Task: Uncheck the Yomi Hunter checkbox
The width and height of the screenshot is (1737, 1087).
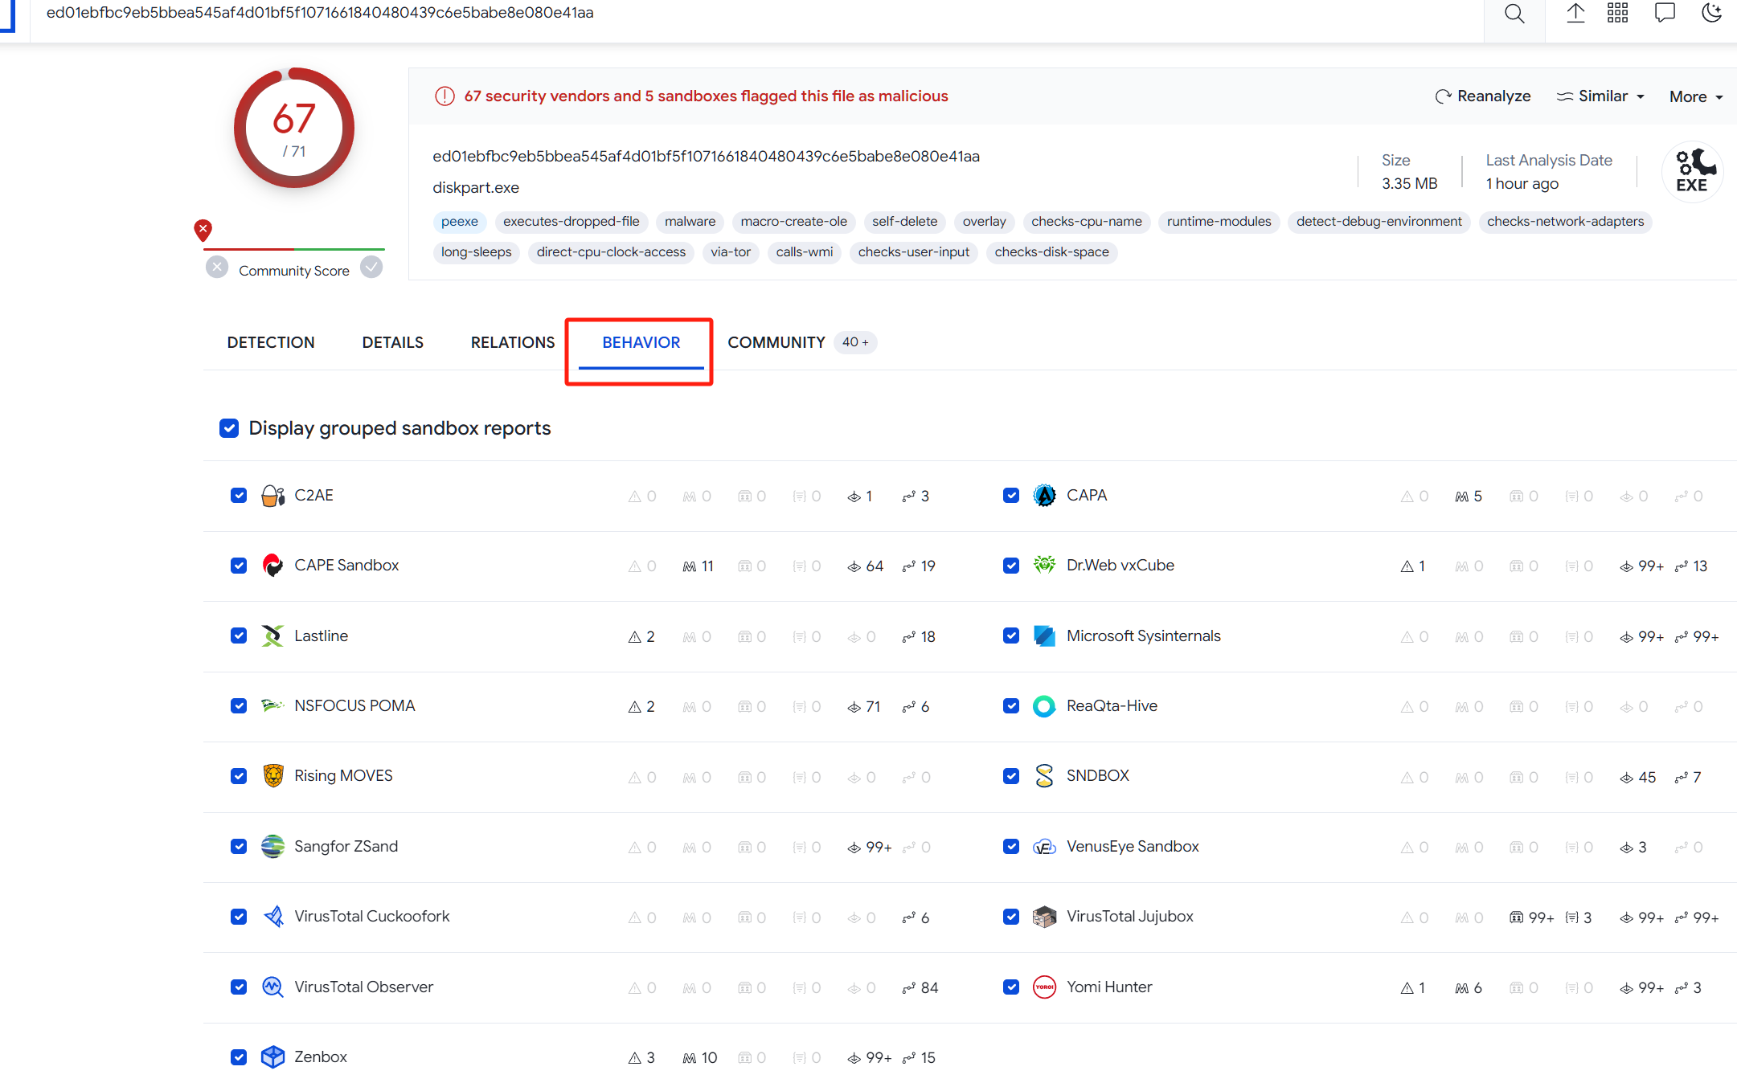Action: click(1011, 987)
